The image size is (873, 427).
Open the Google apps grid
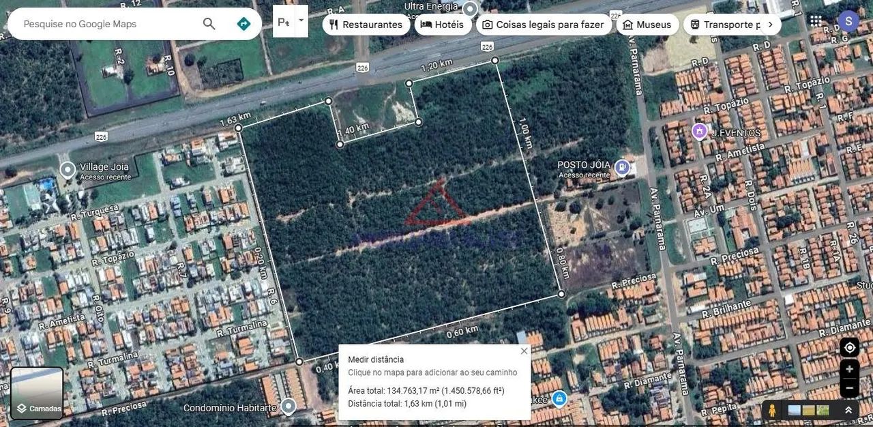pos(816,20)
